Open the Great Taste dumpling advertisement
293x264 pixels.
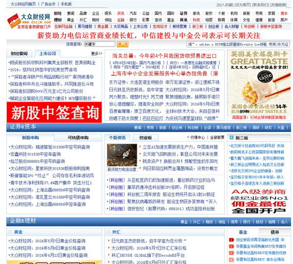click(259, 83)
